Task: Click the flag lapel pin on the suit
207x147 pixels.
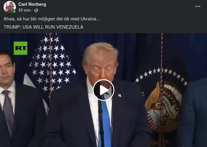Action: click(x=119, y=95)
